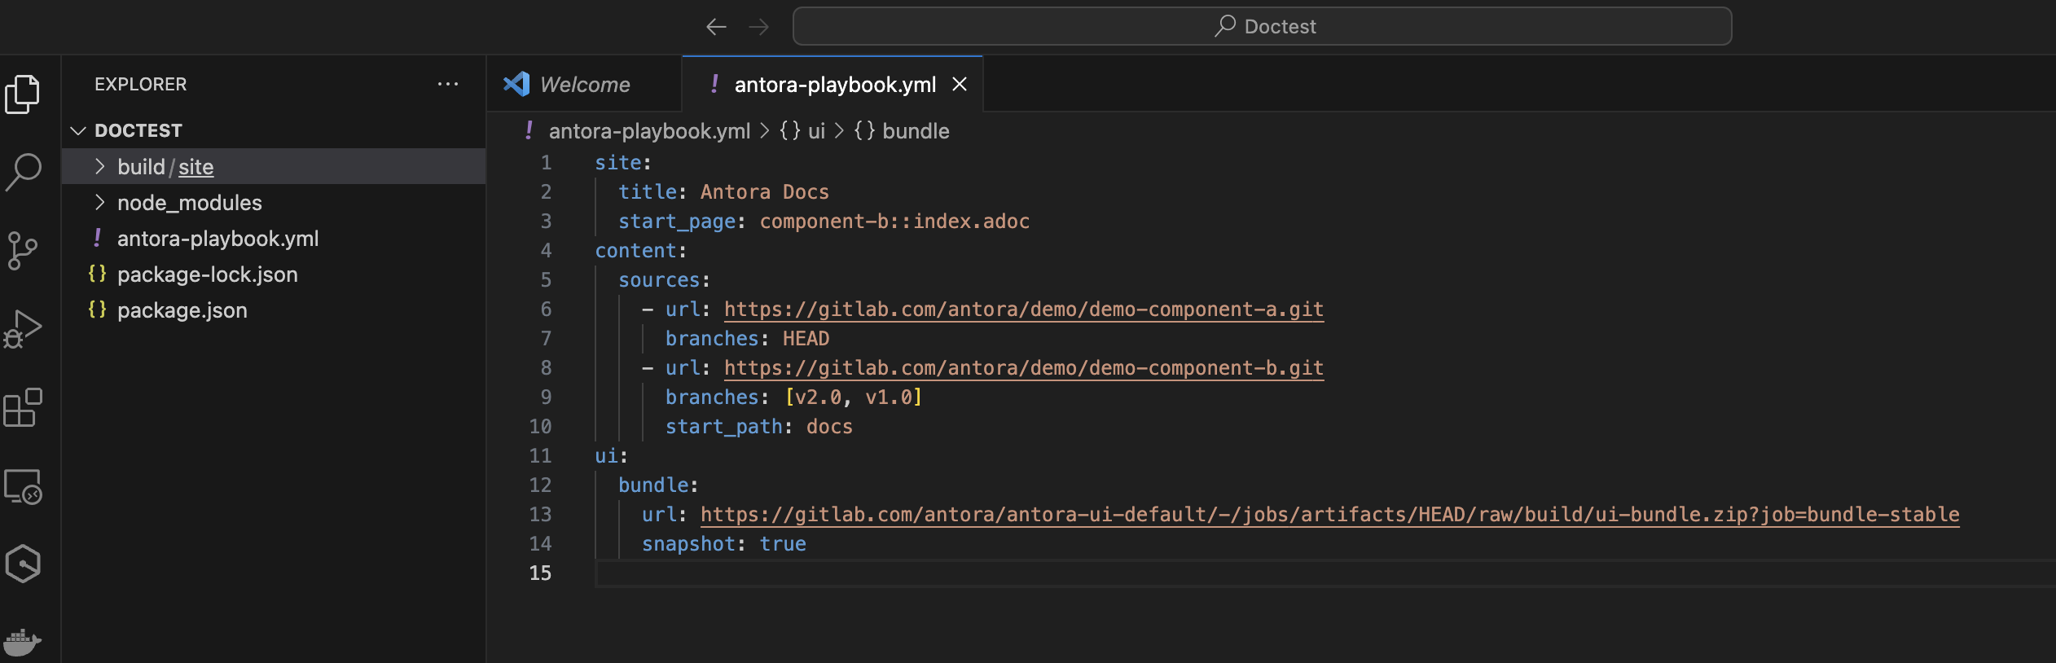Image resolution: width=2056 pixels, height=663 pixels.
Task: Click '[v2.0, v1.0]' branches value
Action: 853,397
